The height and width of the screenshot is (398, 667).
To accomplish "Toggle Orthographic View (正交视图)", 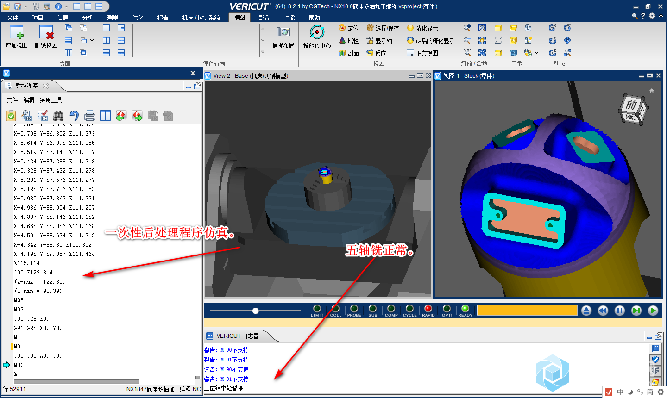I will coord(422,53).
